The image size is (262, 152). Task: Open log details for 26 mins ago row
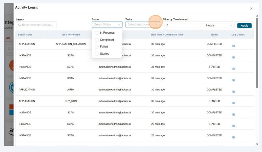coord(233,137)
